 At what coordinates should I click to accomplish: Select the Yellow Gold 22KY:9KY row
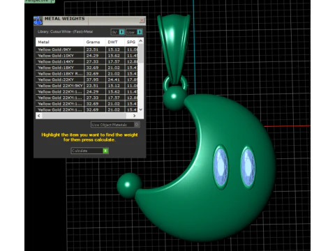pos(87,86)
